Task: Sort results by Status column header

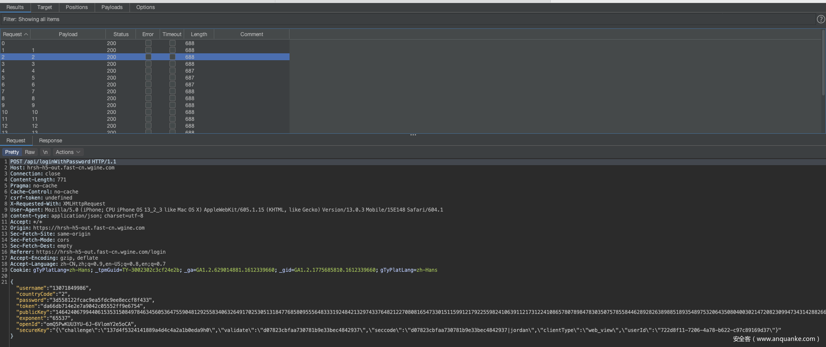Action: click(x=121, y=34)
